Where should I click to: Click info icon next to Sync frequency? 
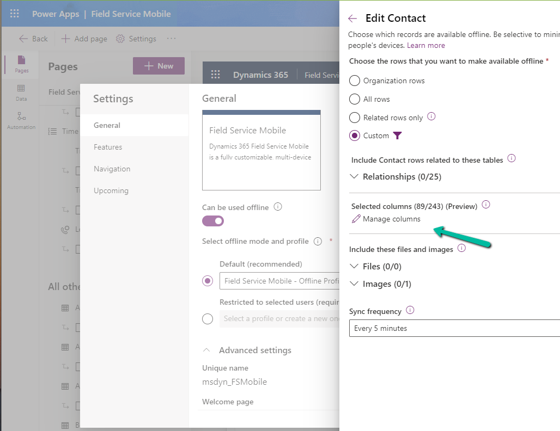pos(410,310)
